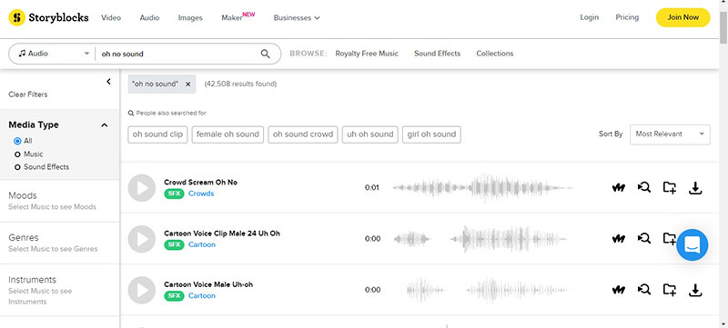Open Cartoon category under Cartoon Voice Clip Male 24
Screen dimensions: 728x328
pyautogui.click(x=202, y=244)
